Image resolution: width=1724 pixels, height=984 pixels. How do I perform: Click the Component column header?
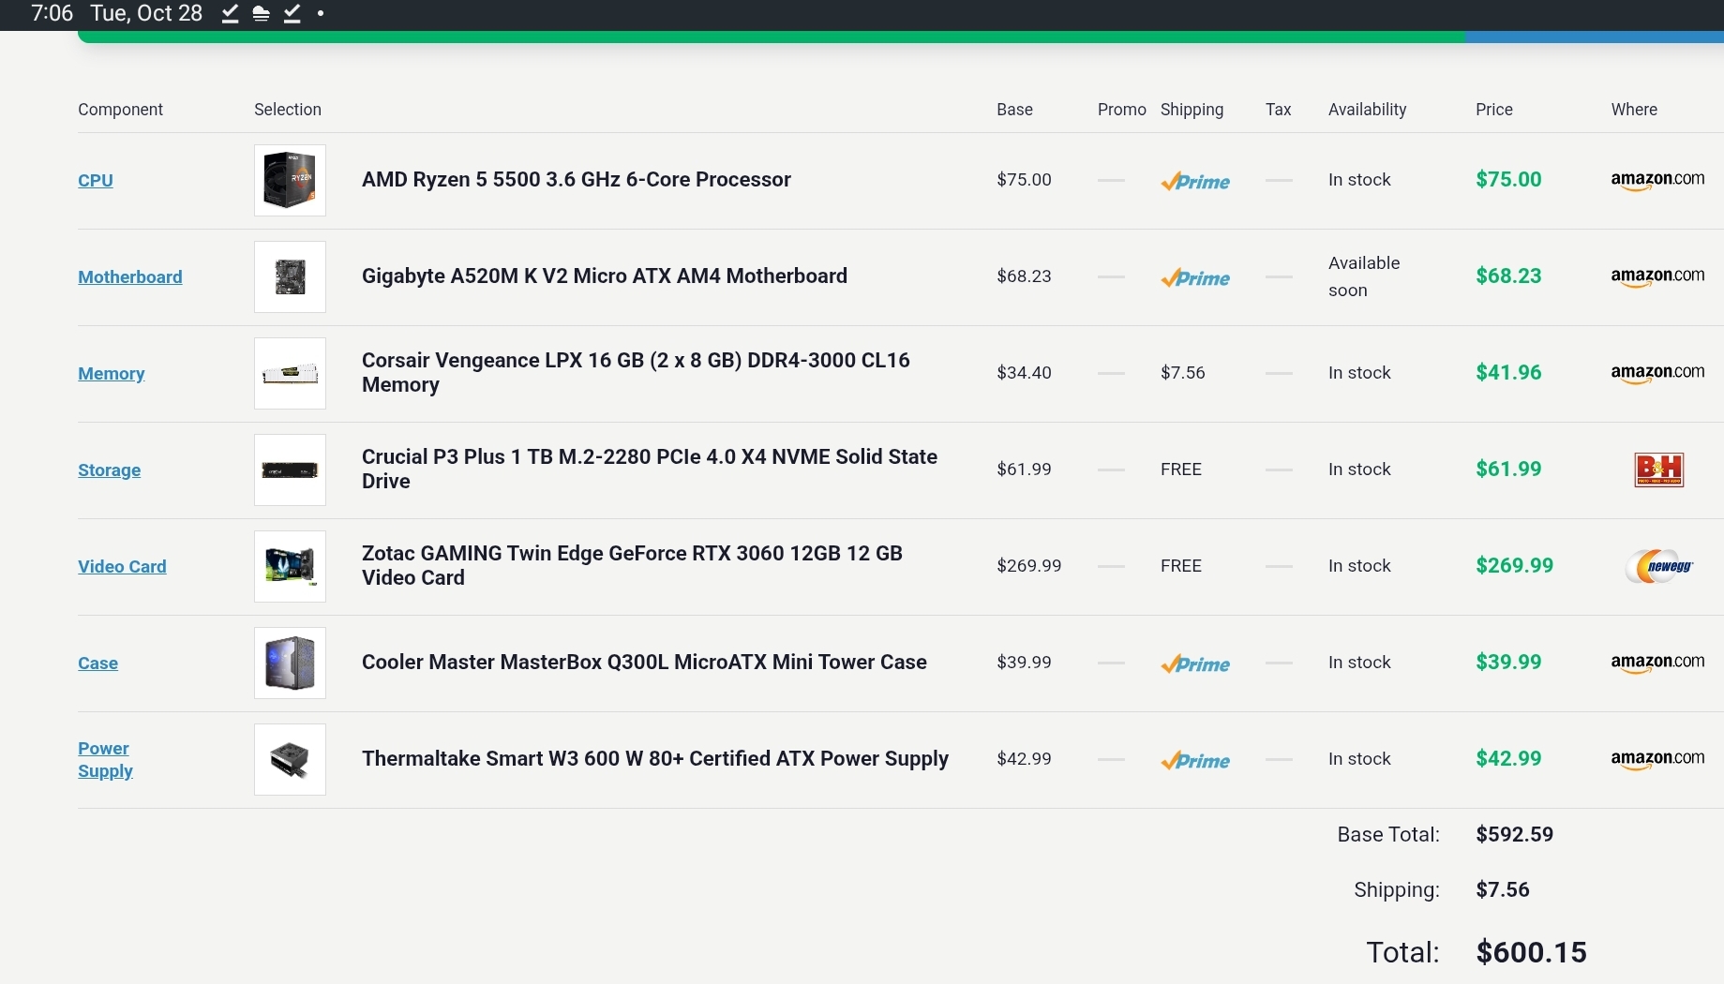(x=120, y=110)
